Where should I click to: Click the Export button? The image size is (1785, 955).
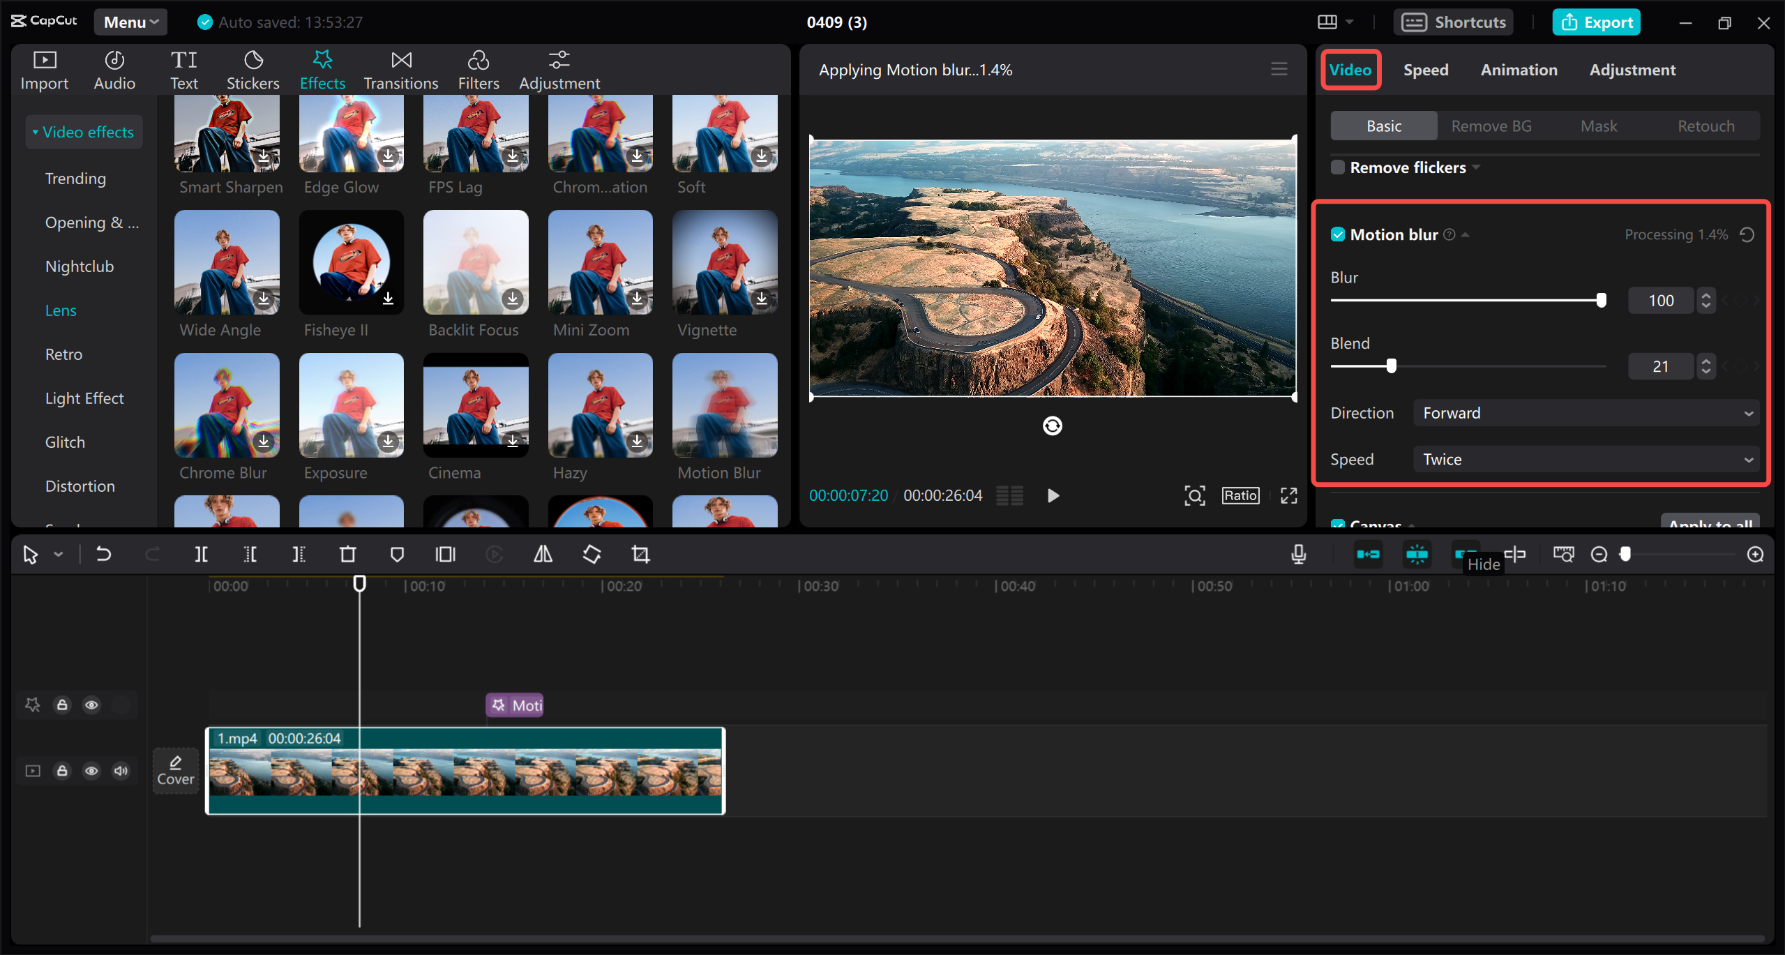pos(1596,22)
